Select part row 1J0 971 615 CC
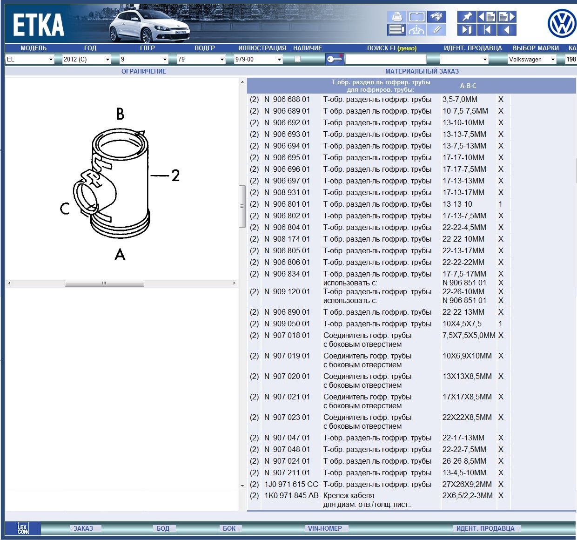577x540 pixels. click(x=291, y=484)
